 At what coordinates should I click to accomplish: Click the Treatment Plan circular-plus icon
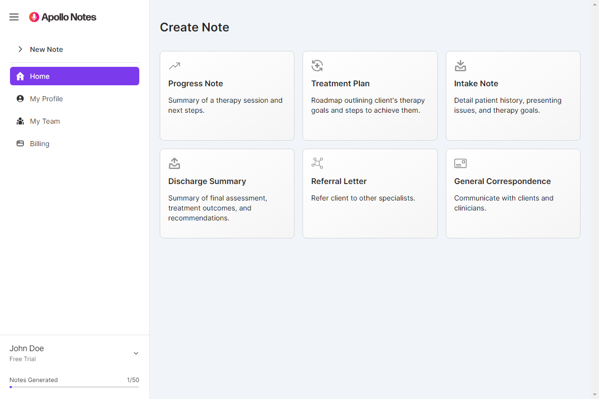click(x=317, y=65)
